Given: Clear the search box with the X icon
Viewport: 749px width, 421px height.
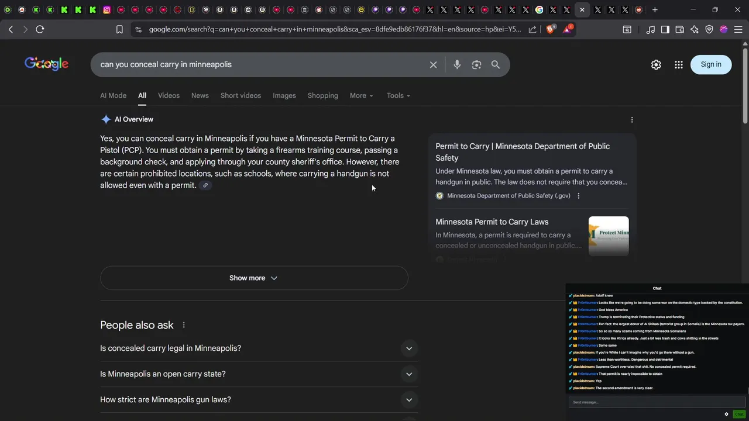Looking at the screenshot, I should pos(434,65).
